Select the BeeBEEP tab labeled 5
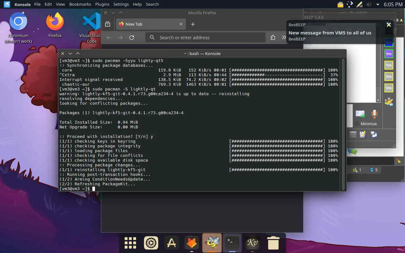Viewport: 405px width, 253px height. click(x=373, y=170)
